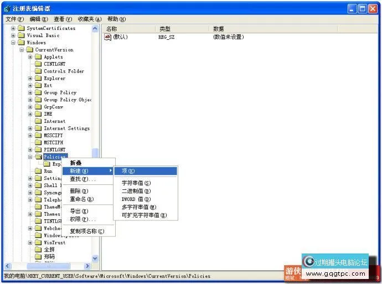Click the tree scroll down arrow
Image resolution: width=382 pixels, height=284 pixels.
point(95,258)
